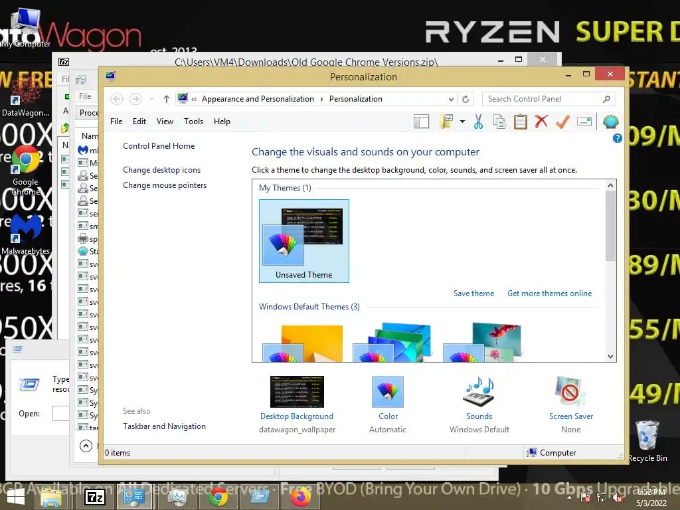
Task: Click the network tray icon
Action: click(602, 497)
